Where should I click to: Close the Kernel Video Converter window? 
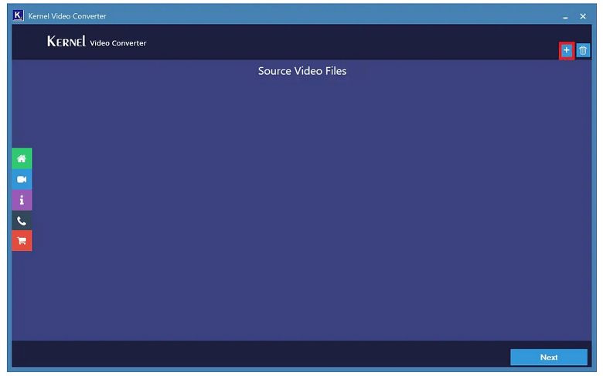coord(583,16)
